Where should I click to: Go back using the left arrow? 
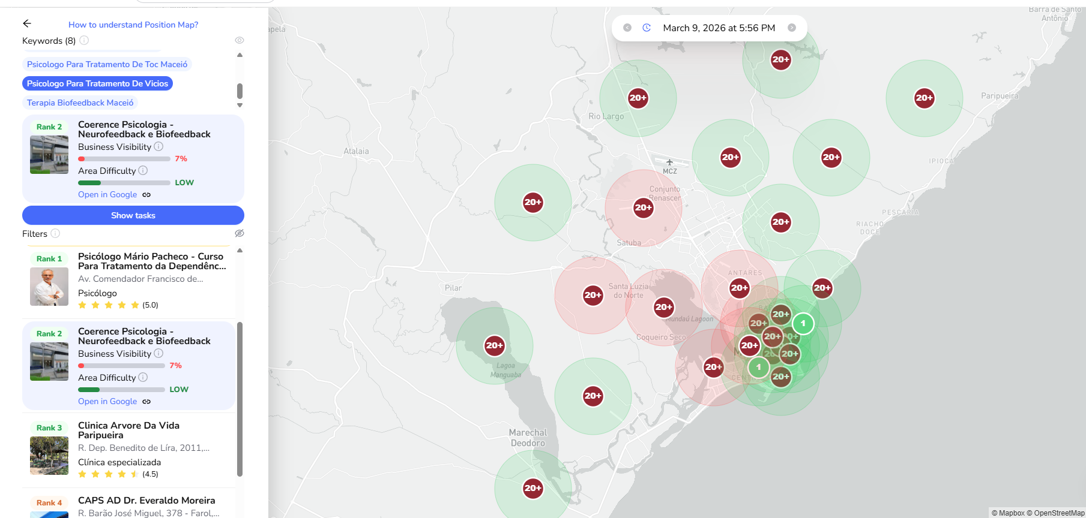(27, 23)
